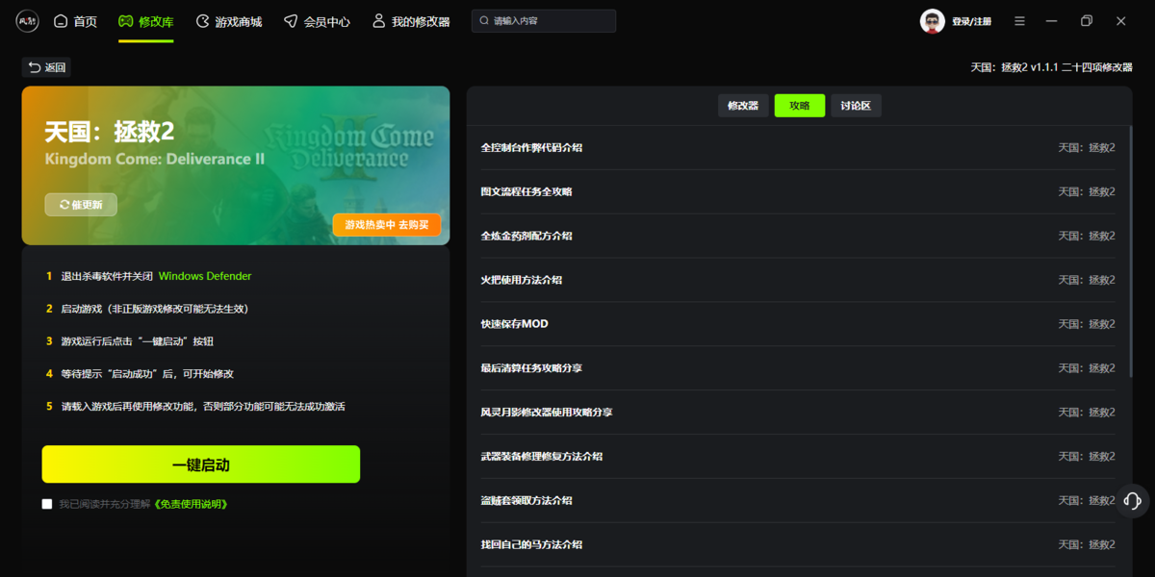This screenshot has width=1155, height=577.
Task: Click the magnifier search icon
Action: pyautogui.click(x=483, y=21)
